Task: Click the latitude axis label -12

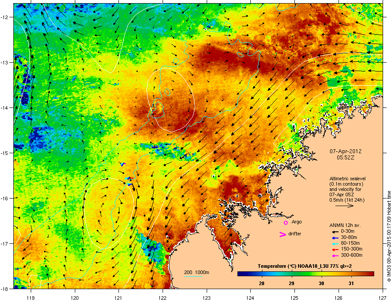Action: point(4,17)
